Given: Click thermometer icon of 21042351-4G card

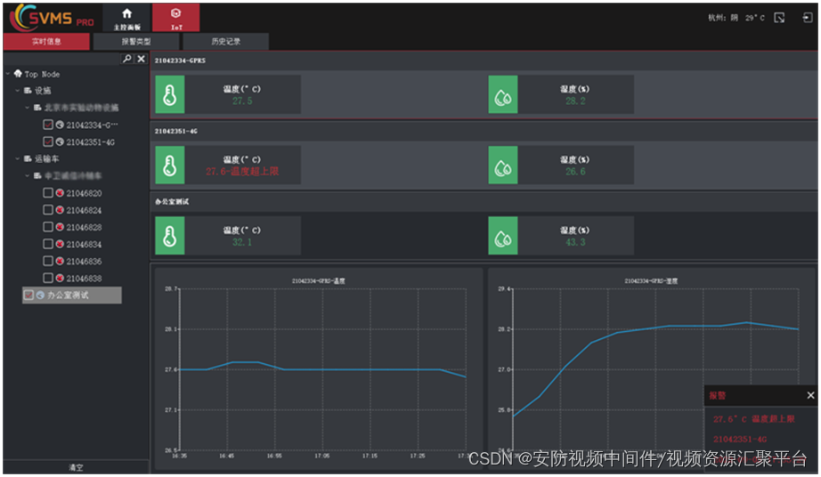Looking at the screenshot, I should [x=170, y=166].
